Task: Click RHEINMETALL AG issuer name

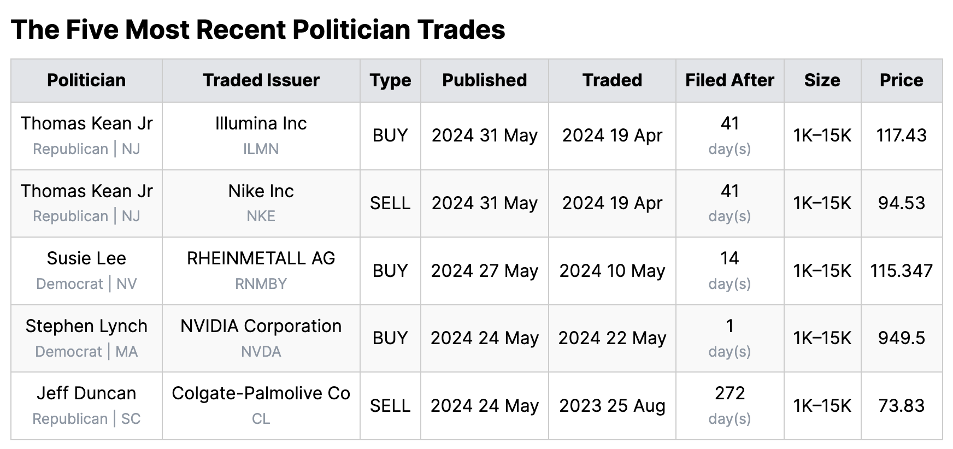Action: 261,258
